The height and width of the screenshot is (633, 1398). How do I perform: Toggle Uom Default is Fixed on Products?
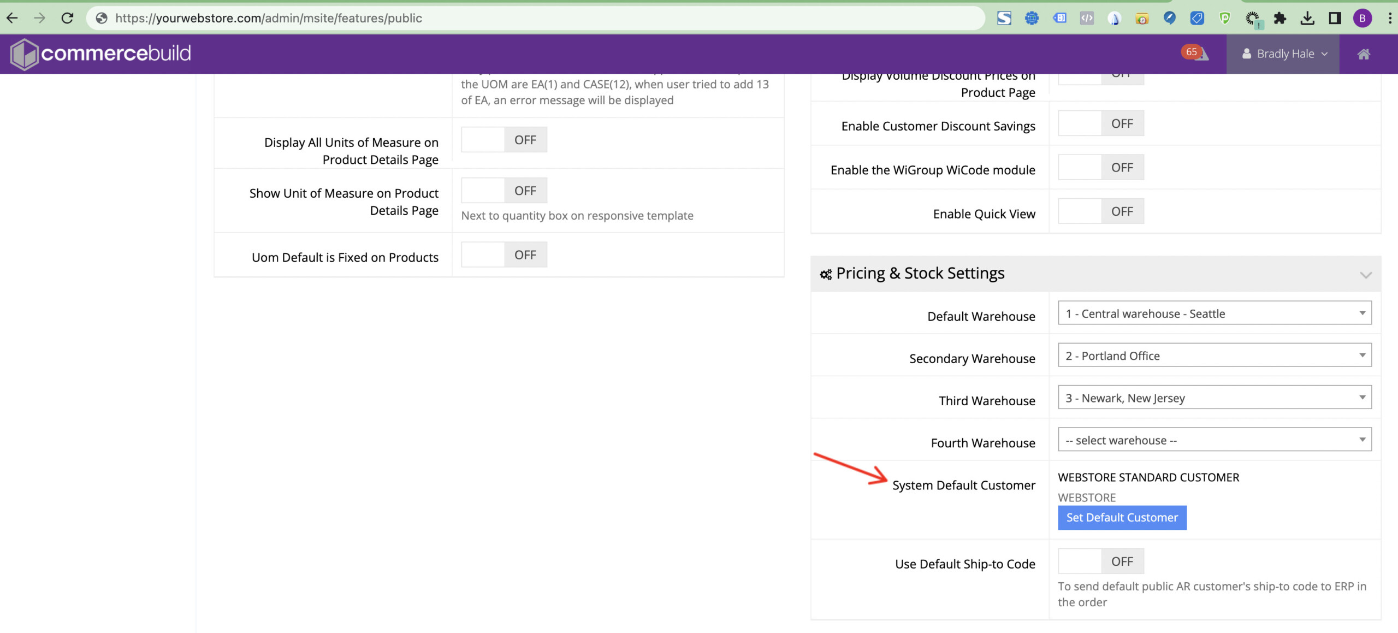[503, 255]
